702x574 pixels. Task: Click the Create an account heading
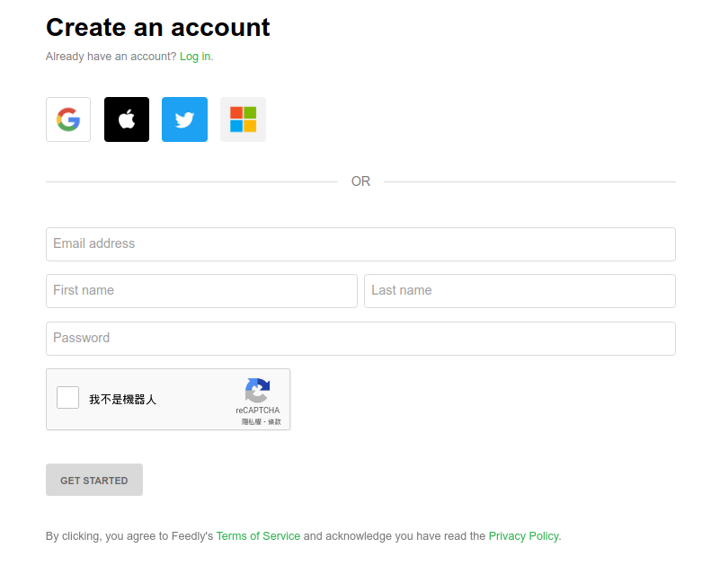[158, 27]
